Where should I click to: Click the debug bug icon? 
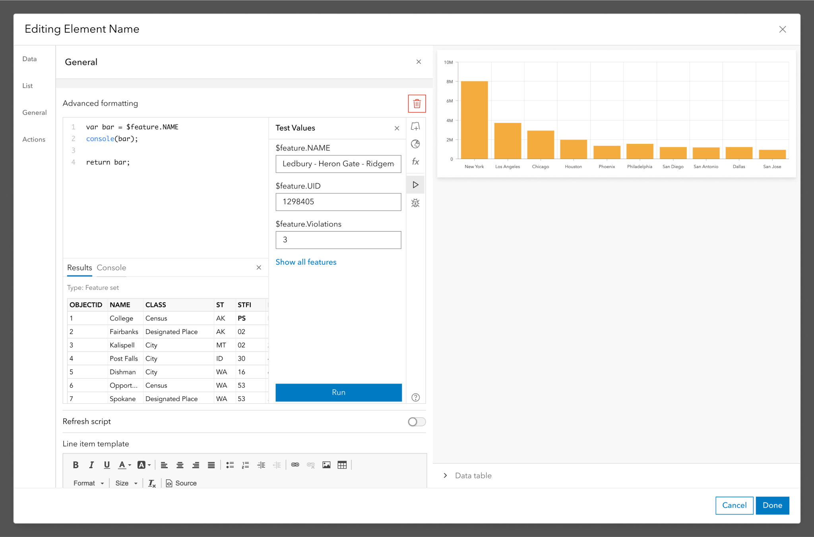click(415, 203)
